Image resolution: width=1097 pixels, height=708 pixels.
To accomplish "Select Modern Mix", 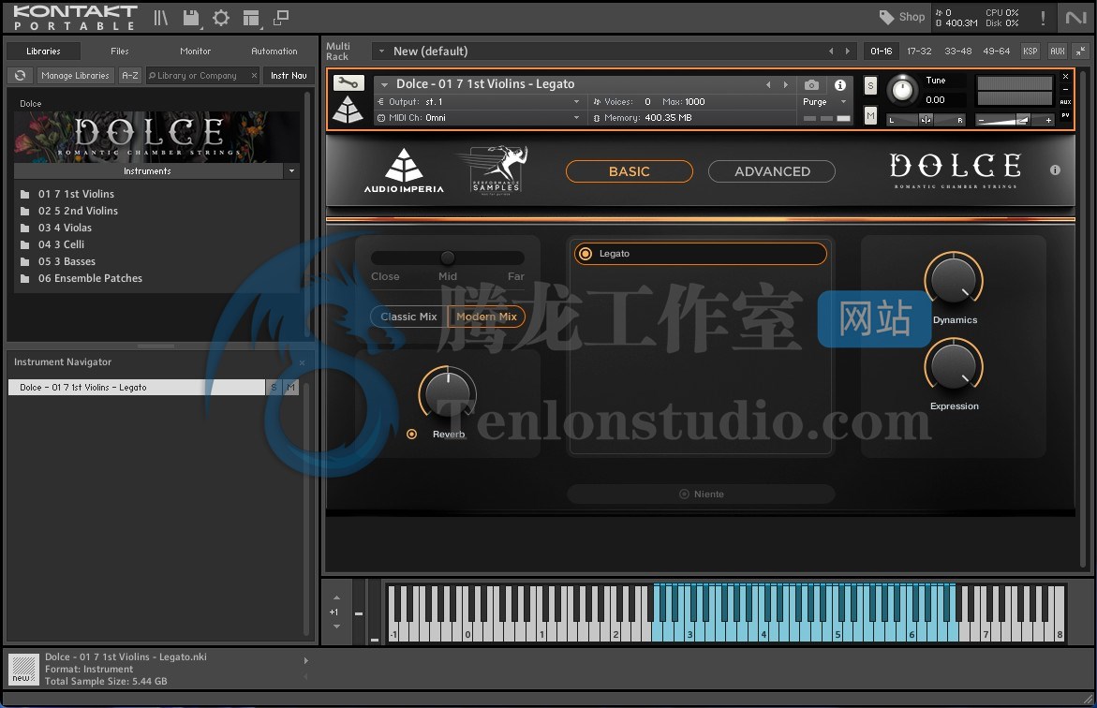I will (x=486, y=317).
